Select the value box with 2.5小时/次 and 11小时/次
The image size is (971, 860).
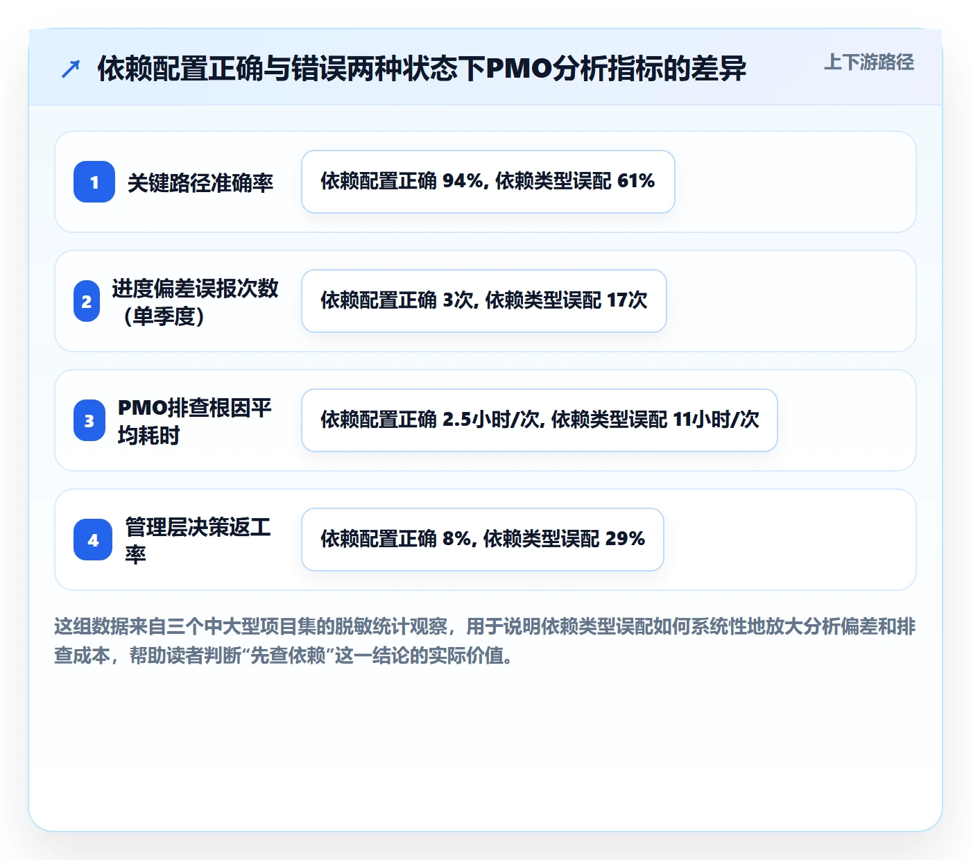[x=540, y=420]
